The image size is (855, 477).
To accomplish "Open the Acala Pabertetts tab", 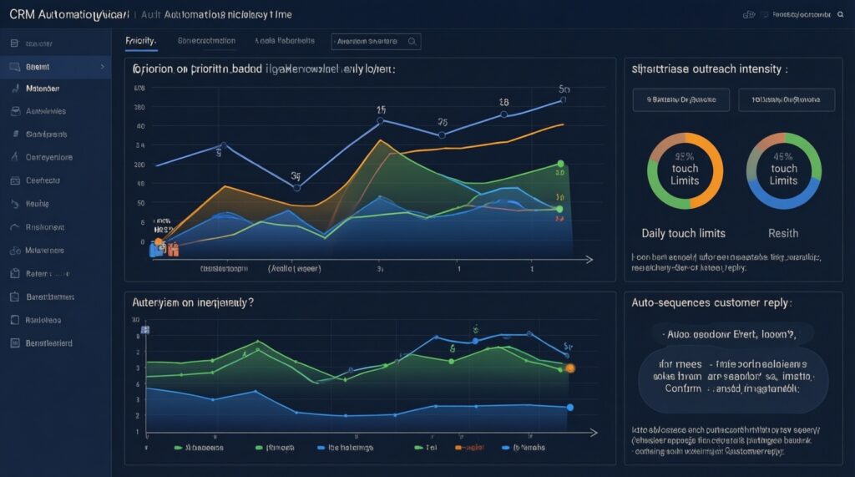I will tap(284, 41).
